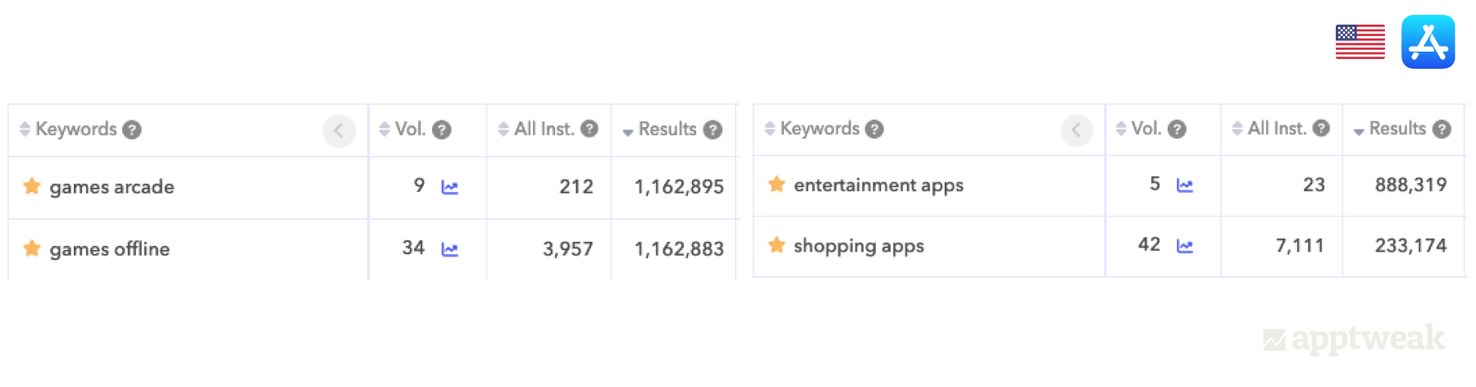Click the United States flag icon

[1360, 42]
